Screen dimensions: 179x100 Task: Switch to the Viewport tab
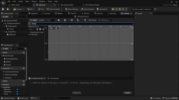point(33,13)
